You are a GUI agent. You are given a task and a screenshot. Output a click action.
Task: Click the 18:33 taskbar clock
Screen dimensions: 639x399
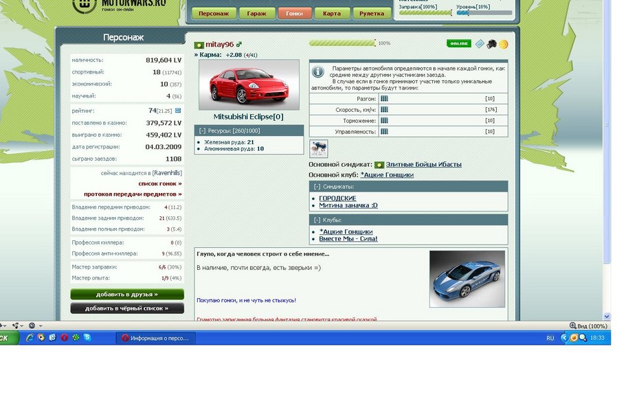[x=597, y=338]
